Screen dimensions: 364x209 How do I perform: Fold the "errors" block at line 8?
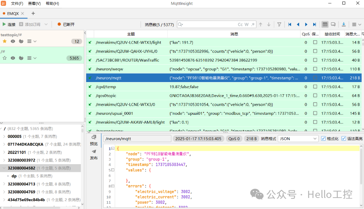click(113, 186)
